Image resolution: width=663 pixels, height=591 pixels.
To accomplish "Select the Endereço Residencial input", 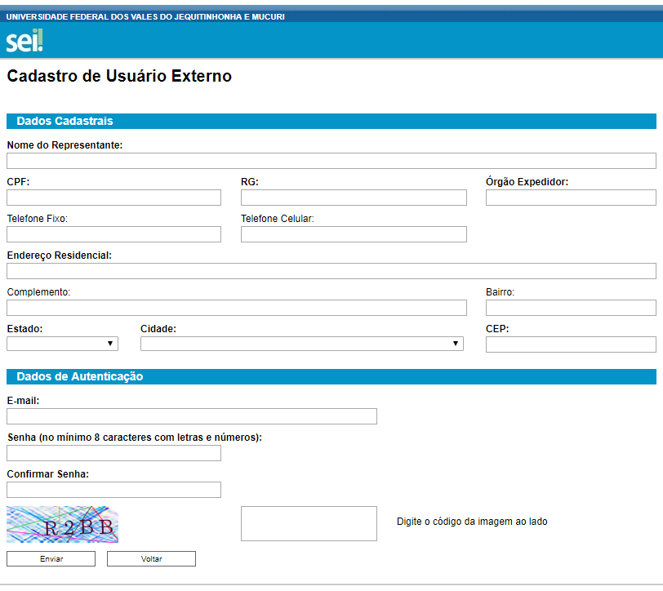I will pos(331,271).
